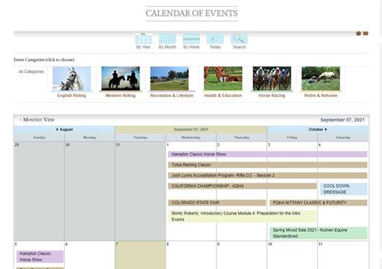Click day number 6 in calendar
The width and height of the screenshot is (382, 269).
pos(66,244)
